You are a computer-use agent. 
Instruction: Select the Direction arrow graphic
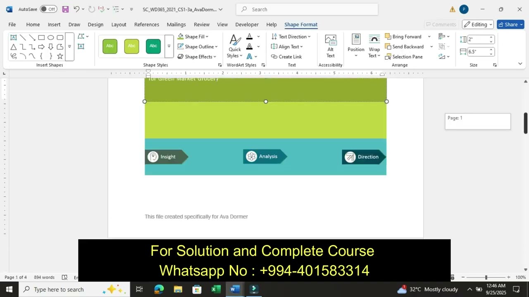(364, 157)
